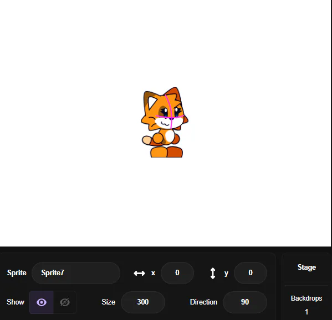Click the Backdrops label in Stage panel
Image resolution: width=332 pixels, height=320 pixels.
[x=307, y=298]
